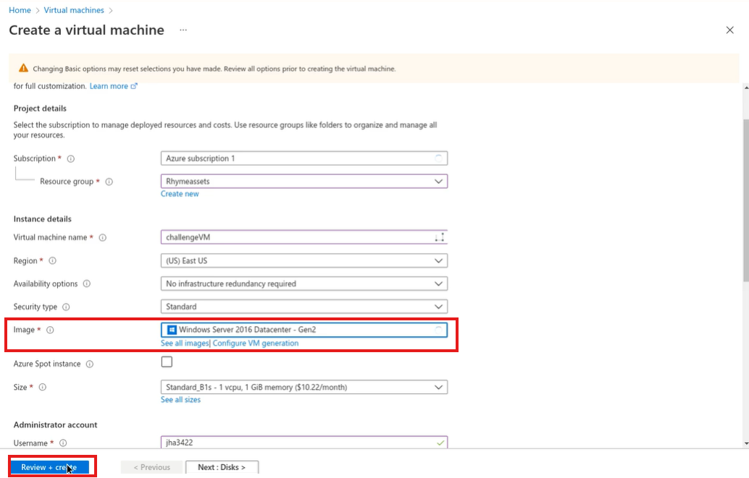Click See all sizes link
749x478 pixels.
(180, 400)
